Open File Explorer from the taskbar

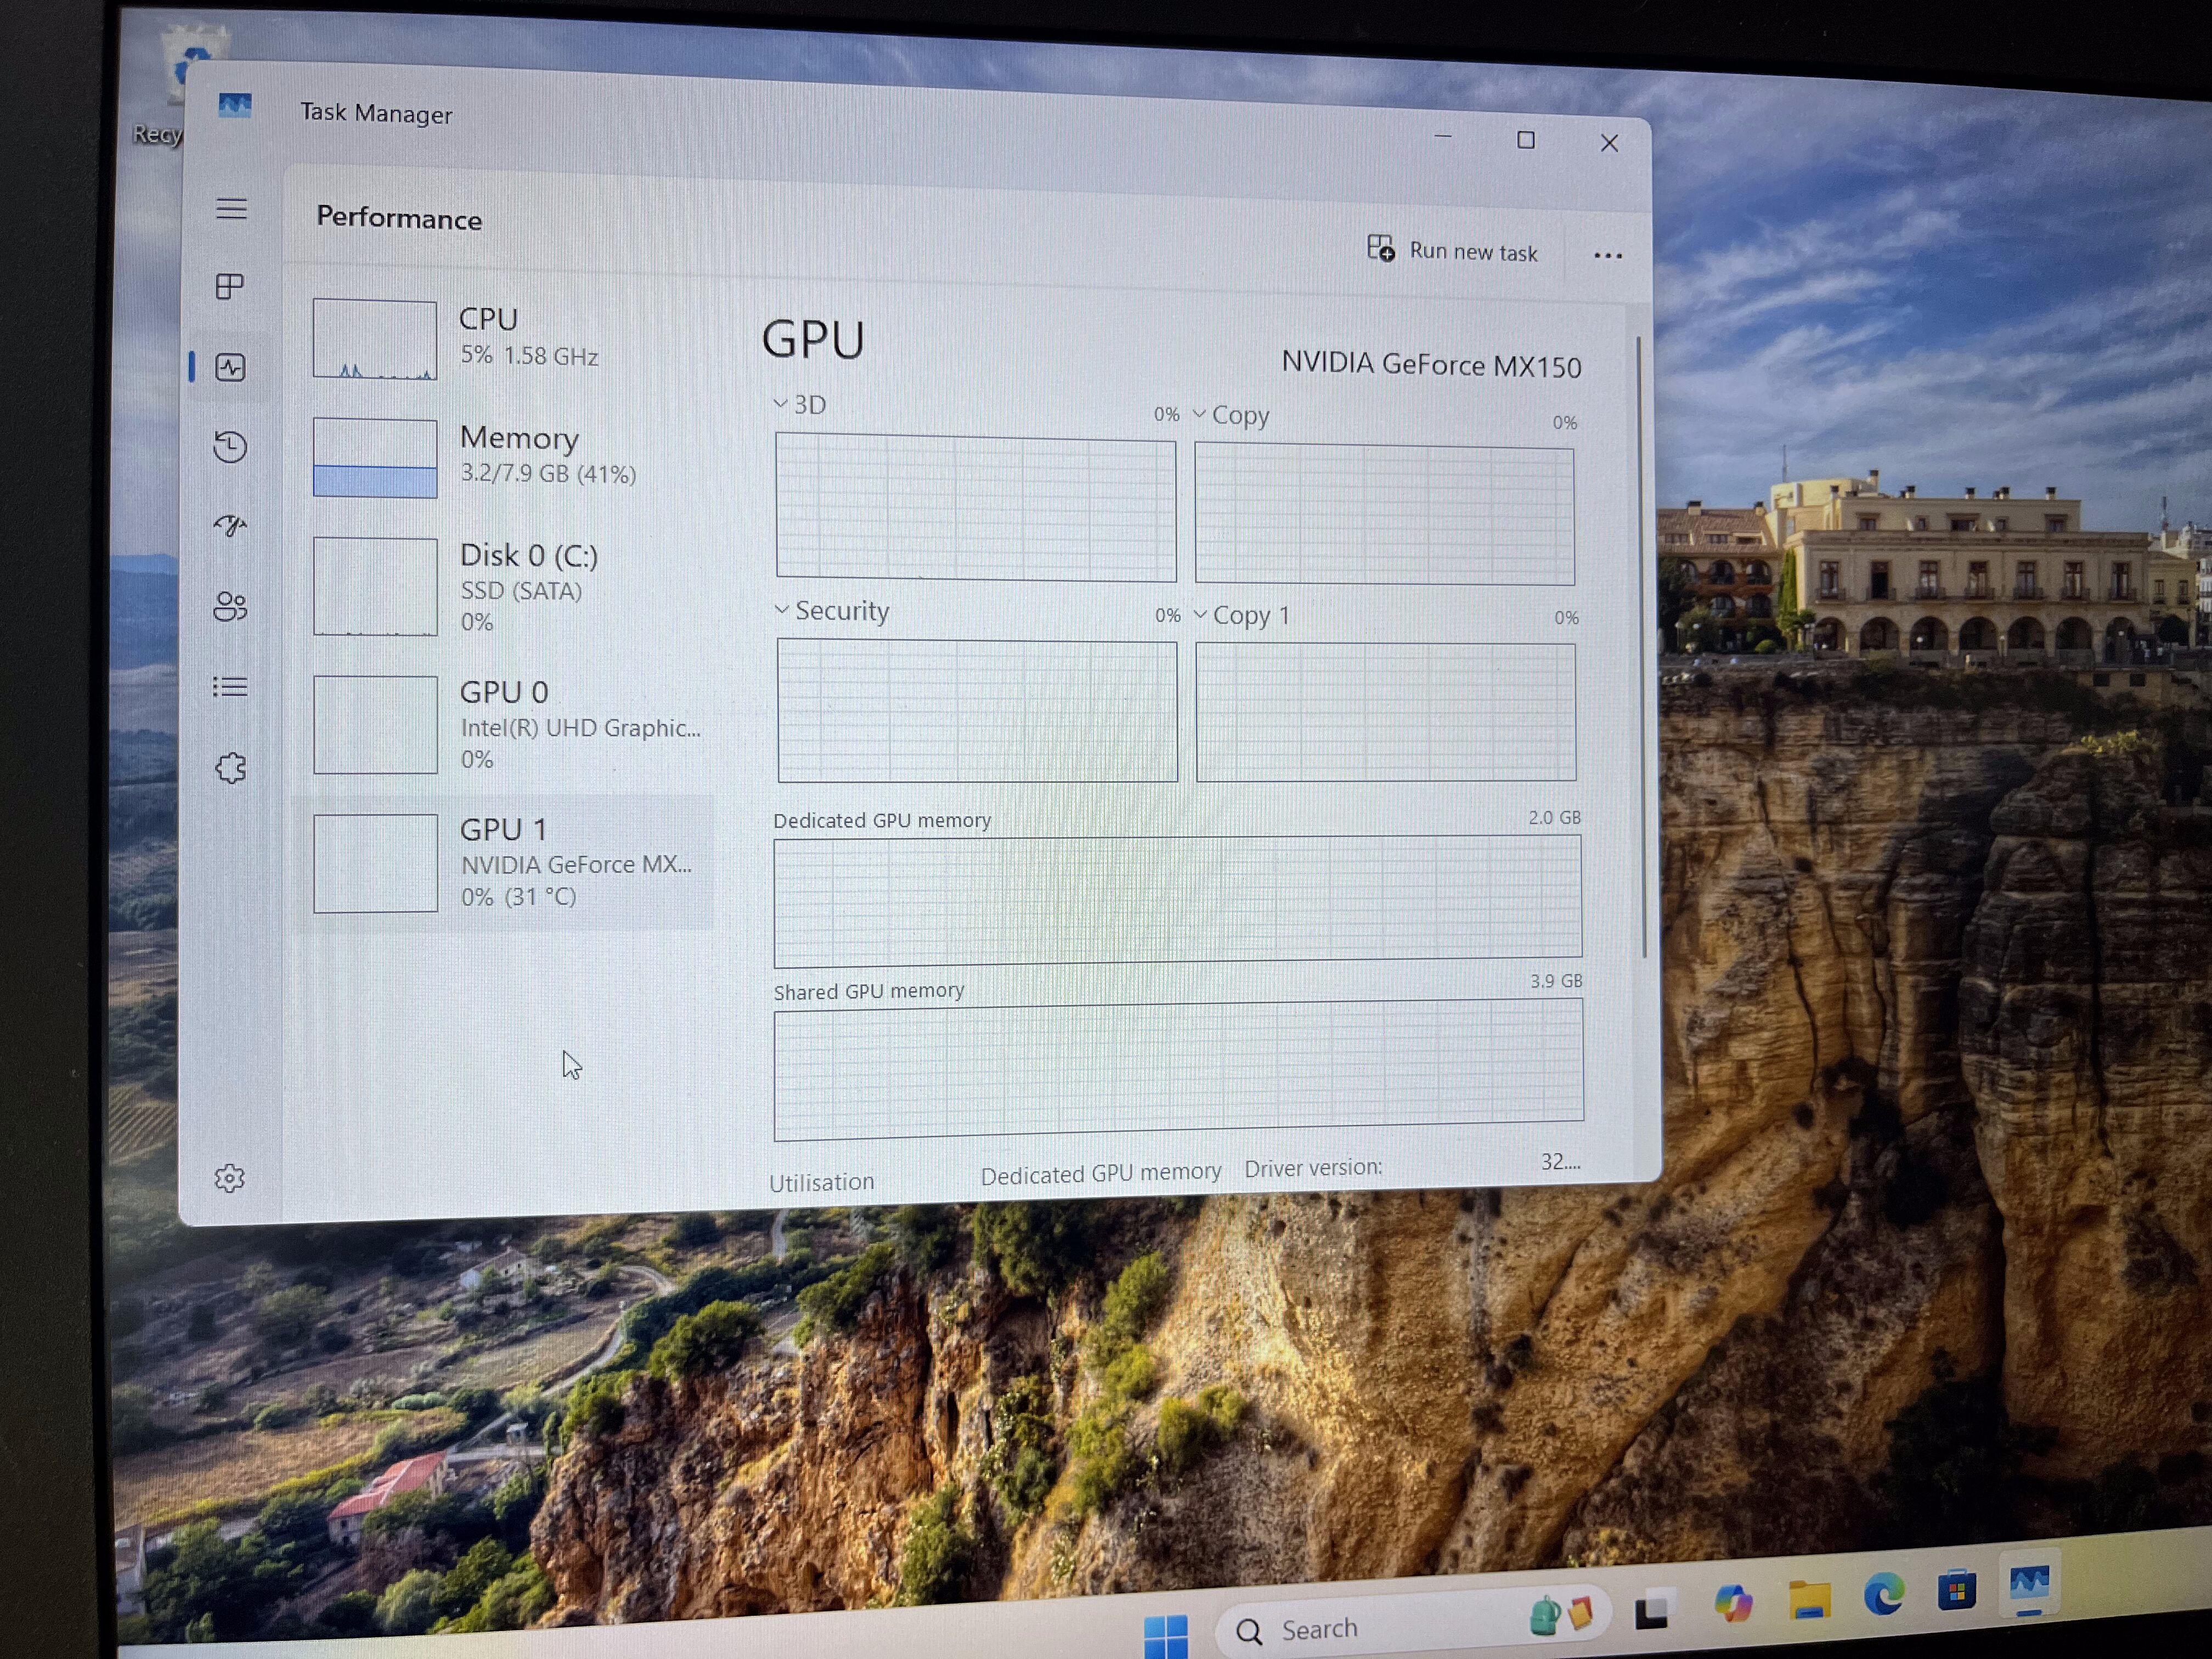click(x=1809, y=1599)
